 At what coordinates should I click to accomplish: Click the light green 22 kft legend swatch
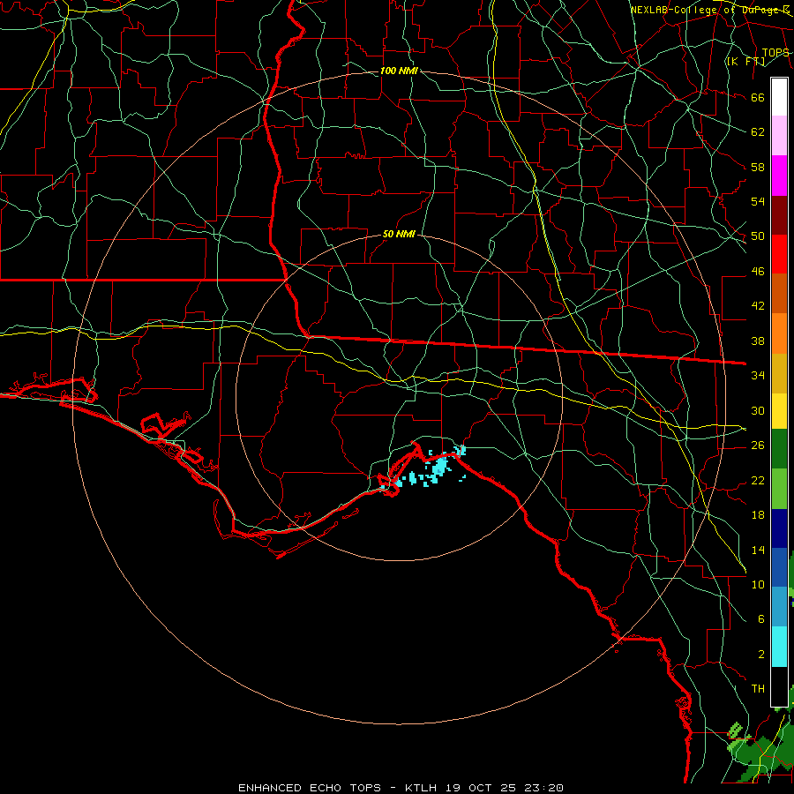click(779, 489)
